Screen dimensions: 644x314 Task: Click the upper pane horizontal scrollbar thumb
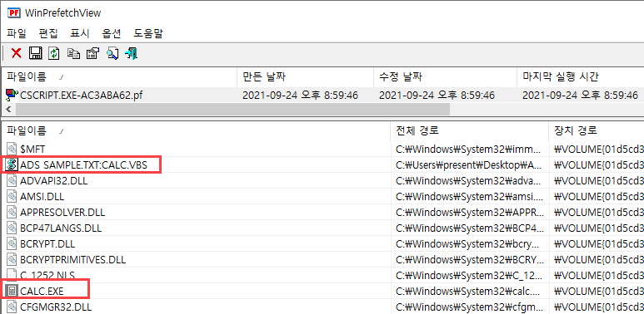click(x=233, y=110)
